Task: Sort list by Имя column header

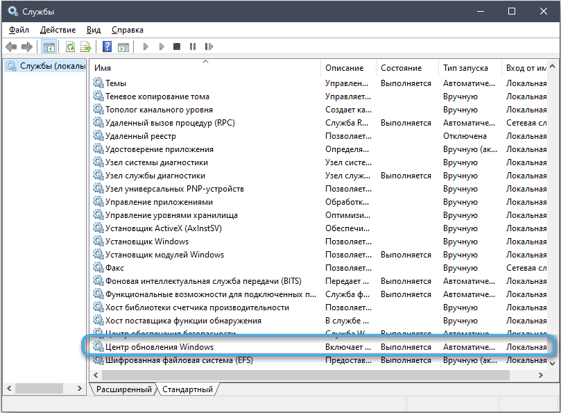Action: coord(103,68)
